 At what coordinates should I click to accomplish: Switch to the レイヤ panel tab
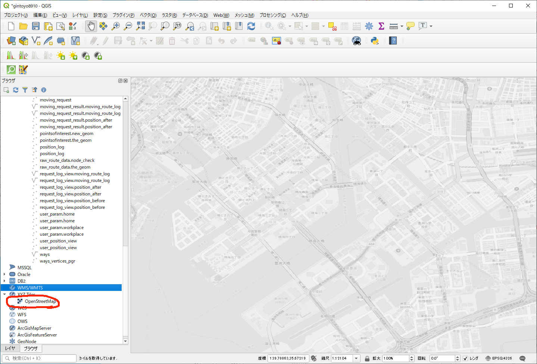click(10, 348)
